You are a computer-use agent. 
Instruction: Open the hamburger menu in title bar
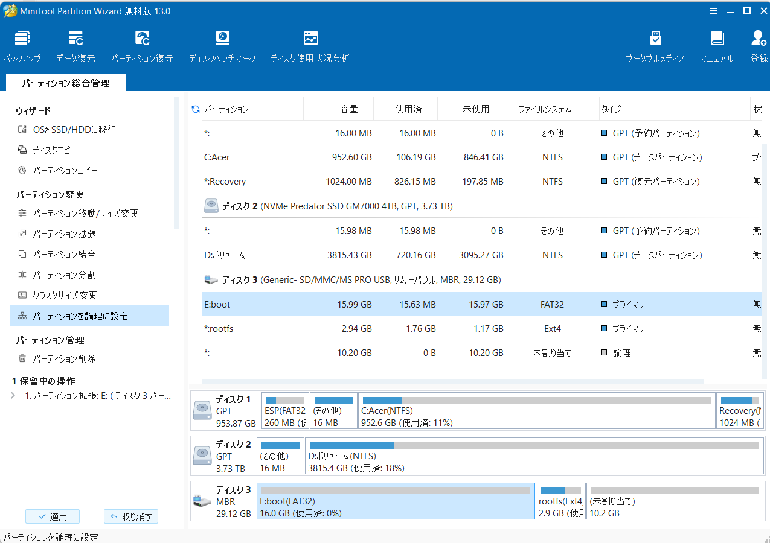[713, 11]
